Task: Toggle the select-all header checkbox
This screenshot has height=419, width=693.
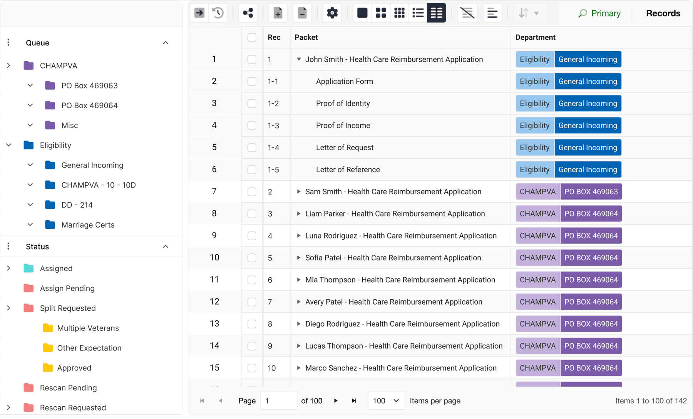Action: click(x=252, y=37)
